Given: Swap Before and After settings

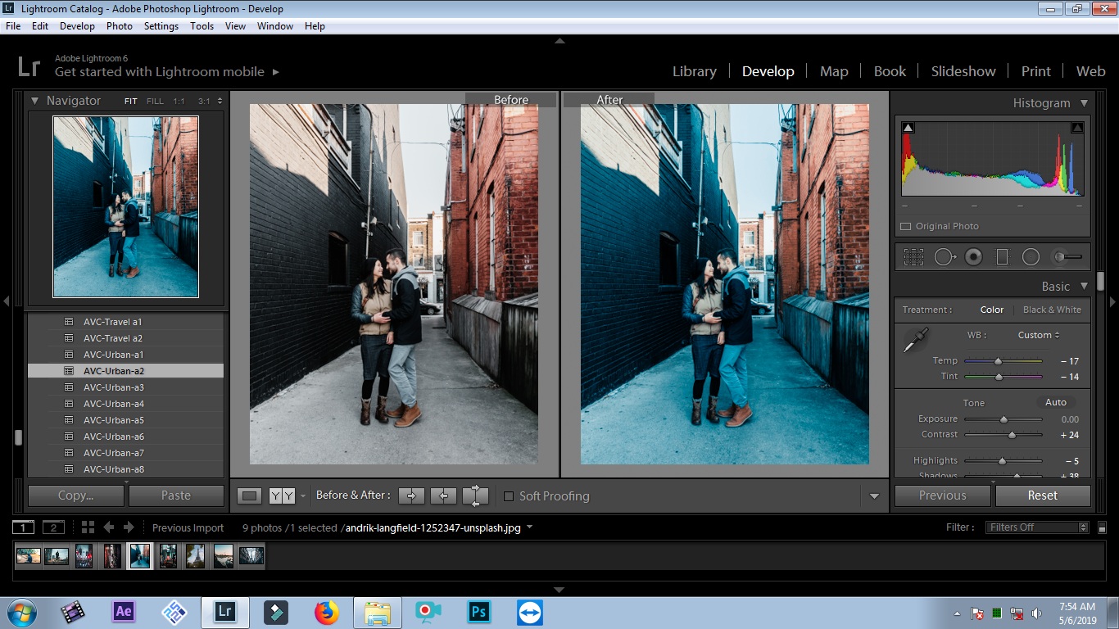Looking at the screenshot, I should click(x=475, y=496).
